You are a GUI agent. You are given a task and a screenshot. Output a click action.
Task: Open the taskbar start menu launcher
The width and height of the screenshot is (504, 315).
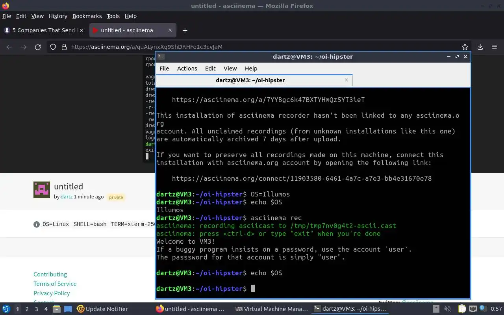6,309
